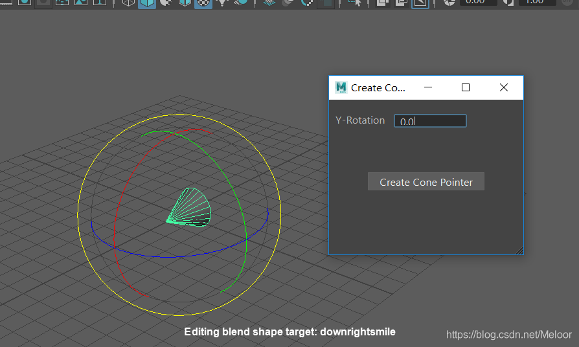Close the Create Cone dialog window
This screenshot has width=579, height=347.
coord(504,87)
